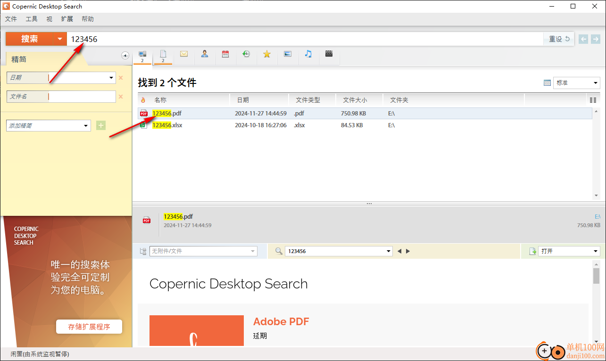
Task: Open the 视 menu
Action: coord(50,19)
